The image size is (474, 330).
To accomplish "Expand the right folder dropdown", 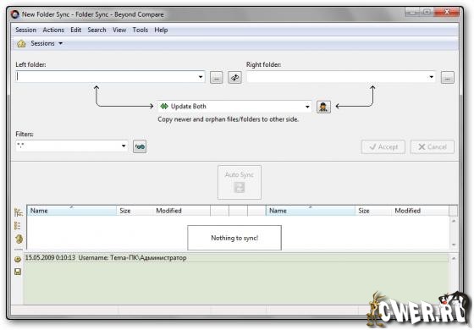I will tap(432, 77).
